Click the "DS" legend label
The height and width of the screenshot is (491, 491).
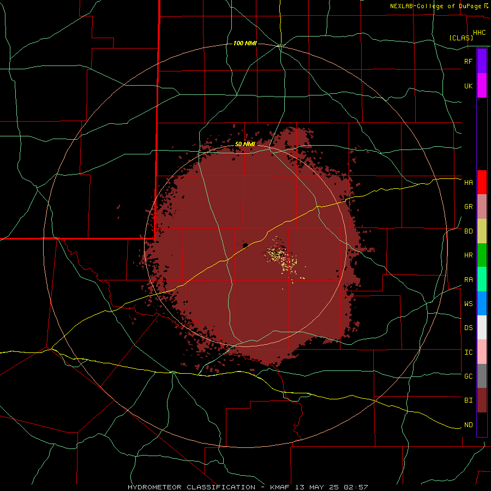point(468,327)
